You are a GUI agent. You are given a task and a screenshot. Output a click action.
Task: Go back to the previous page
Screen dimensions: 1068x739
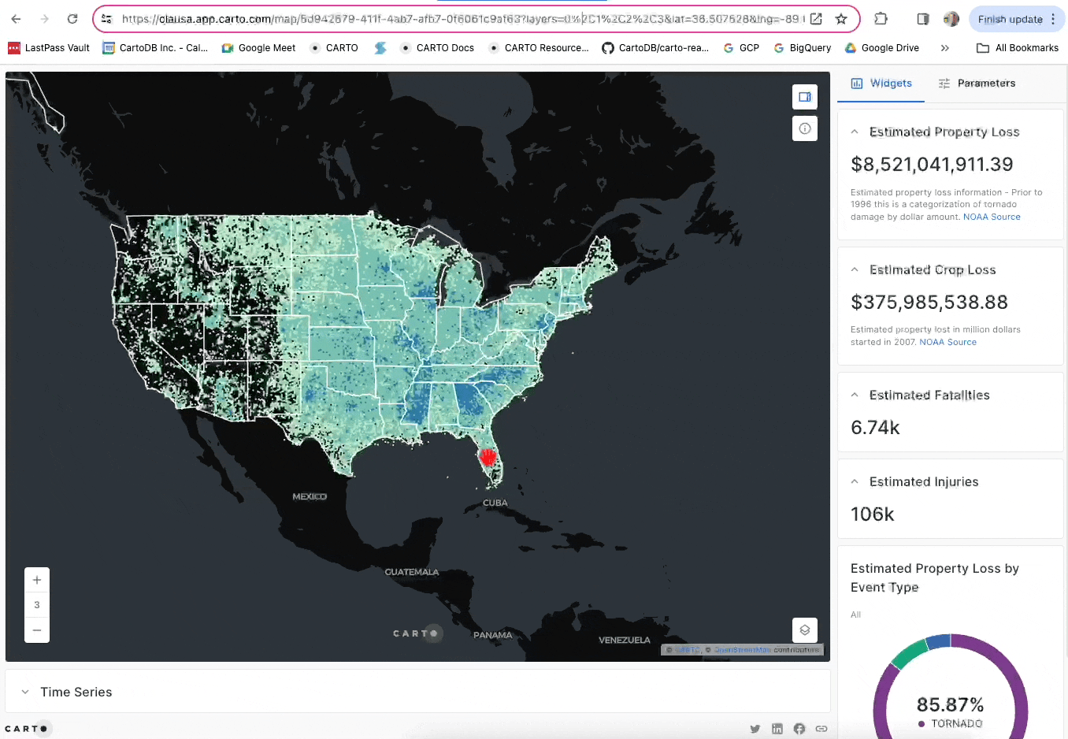coord(17,19)
